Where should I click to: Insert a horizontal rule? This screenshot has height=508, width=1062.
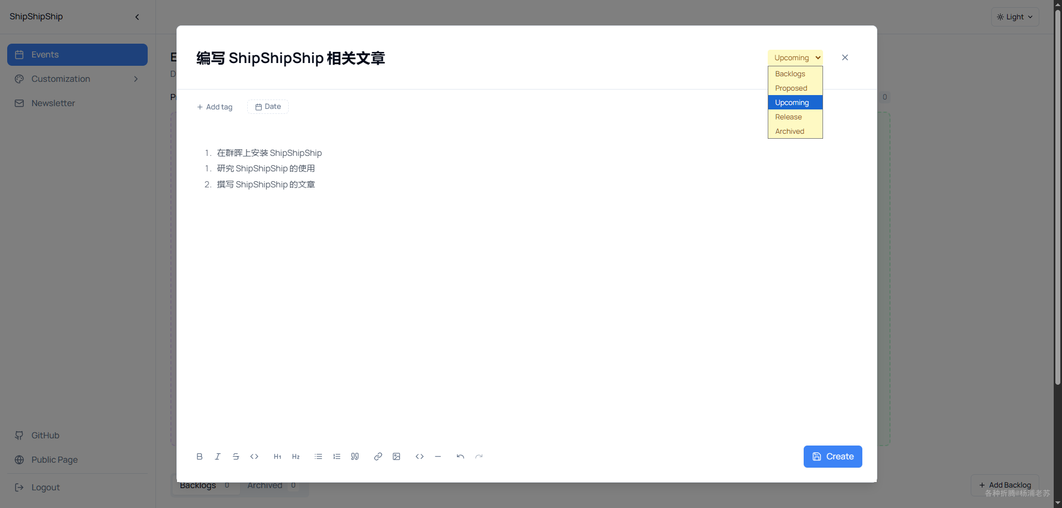[x=438, y=457]
